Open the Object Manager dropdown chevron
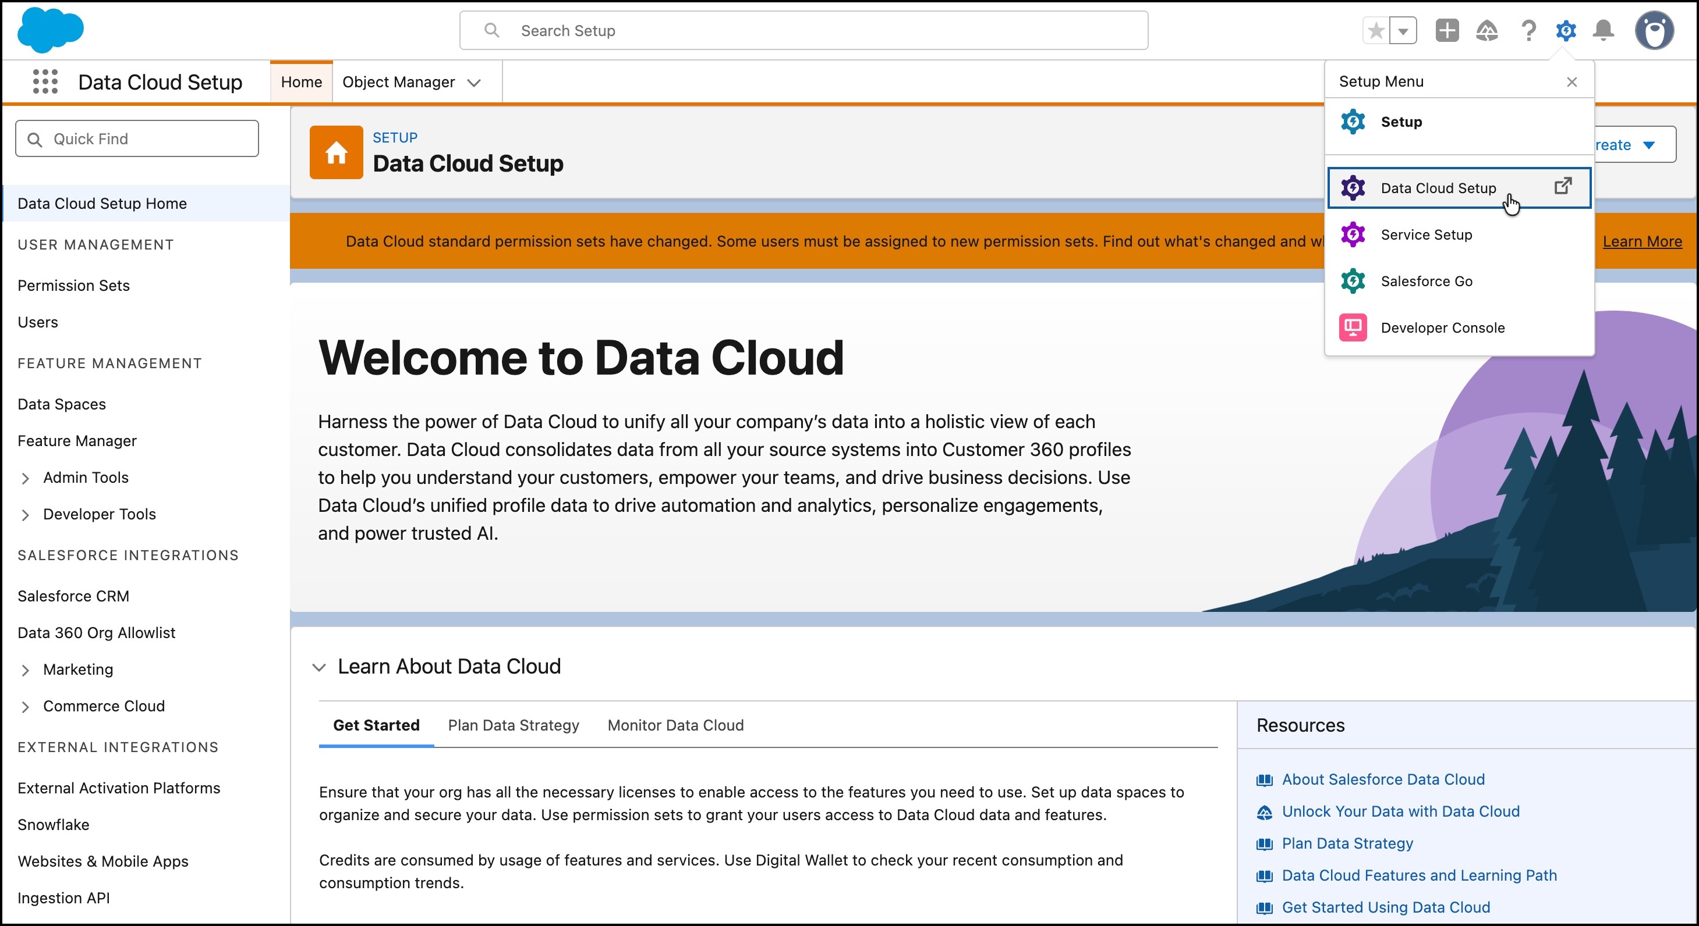 [x=473, y=83]
